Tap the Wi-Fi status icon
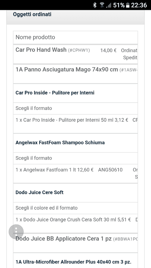 (x=102, y=5)
